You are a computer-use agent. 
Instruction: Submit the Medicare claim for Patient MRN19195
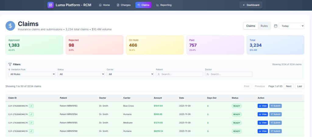(x=275, y=123)
